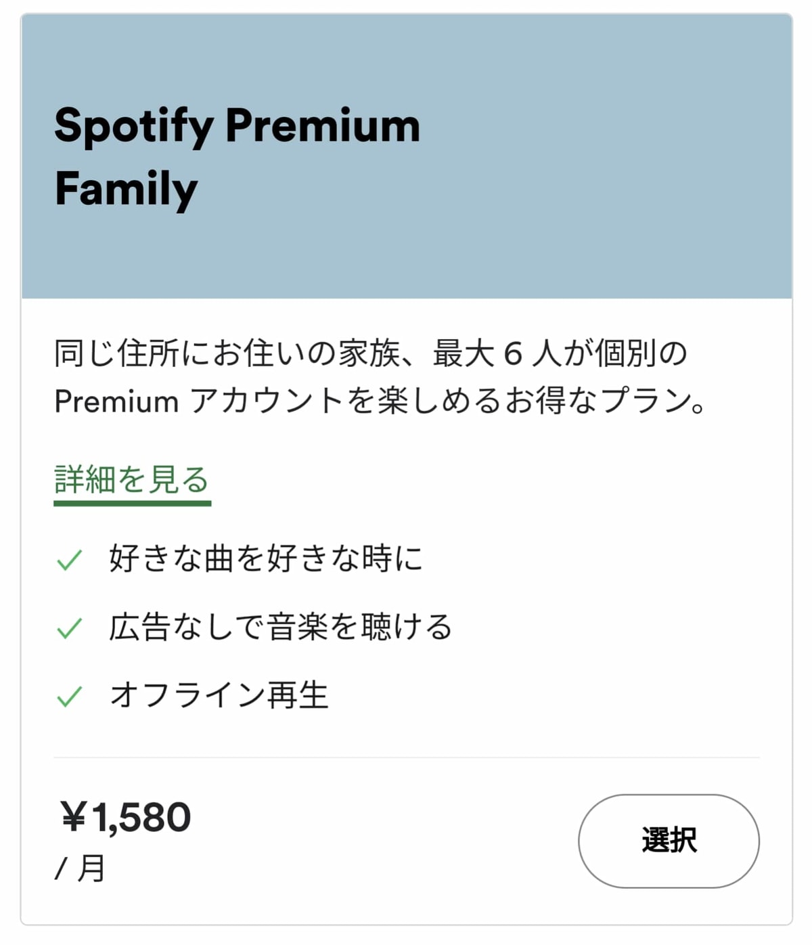Click the green checkmark beside 好きな曲を好きな時に
The image size is (812, 945).
point(70,558)
